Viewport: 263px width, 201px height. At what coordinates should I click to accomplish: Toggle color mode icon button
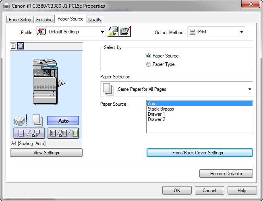pyautogui.click(x=63, y=133)
